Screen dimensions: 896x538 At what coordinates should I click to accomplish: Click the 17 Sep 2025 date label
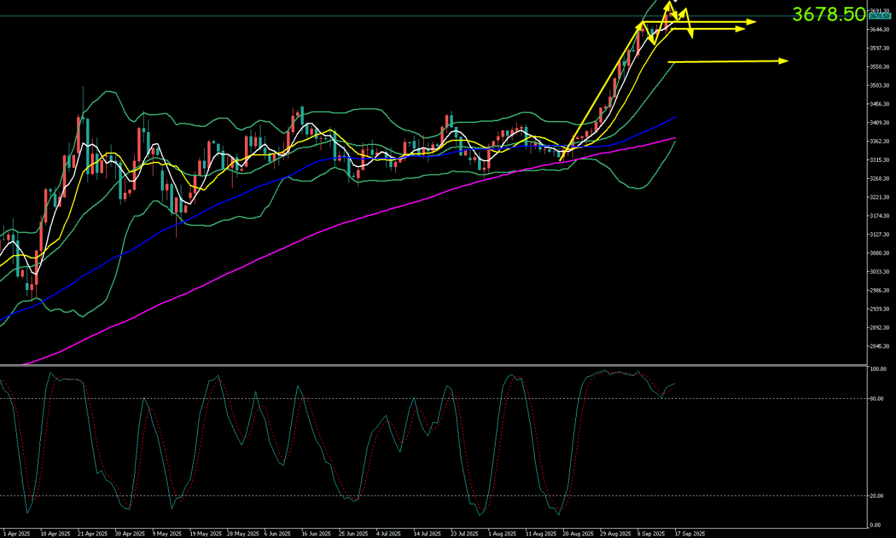(x=690, y=534)
